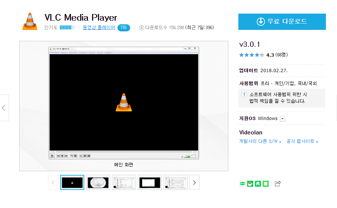Image resolution: width=337 pixels, height=208 pixels.
Task: Click the VLC cone logo next to the title
Action: pyautogui.click(x=30, y=21)
